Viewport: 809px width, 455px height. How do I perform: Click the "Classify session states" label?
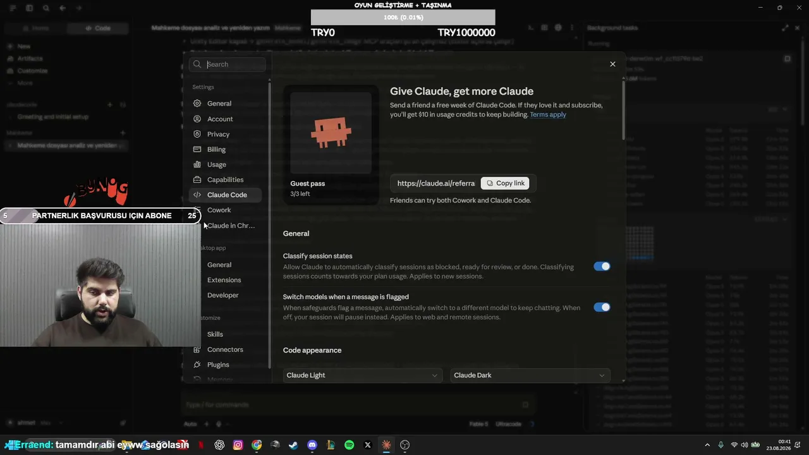pos(318,256)
